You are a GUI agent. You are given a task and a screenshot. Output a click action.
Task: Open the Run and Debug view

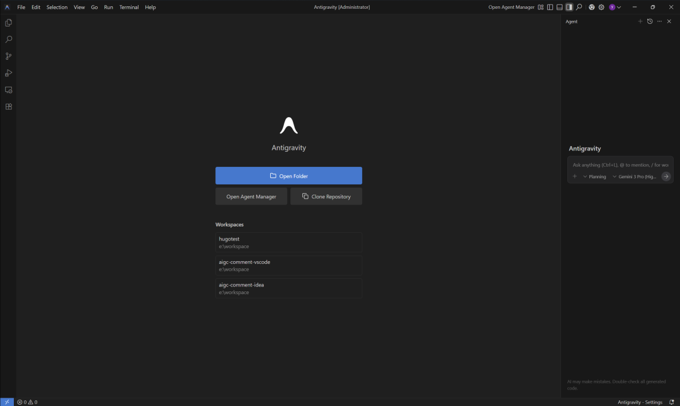pyautogui.click(x=8, y=73)
